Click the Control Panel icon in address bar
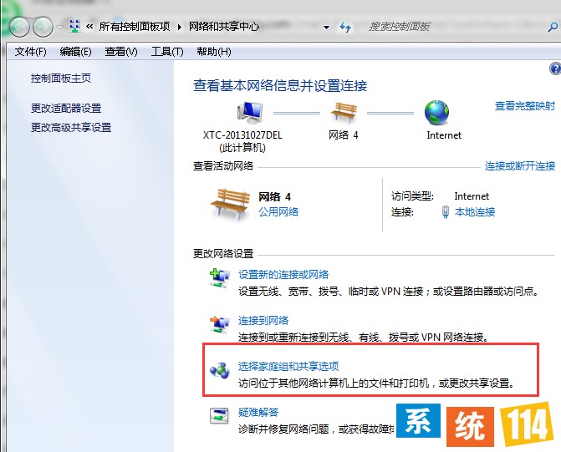 [x=74, y=27]
